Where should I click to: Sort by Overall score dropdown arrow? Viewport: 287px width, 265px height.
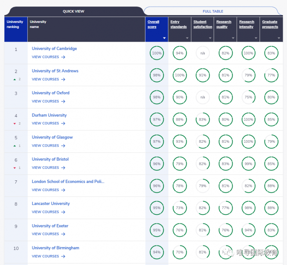164,38
